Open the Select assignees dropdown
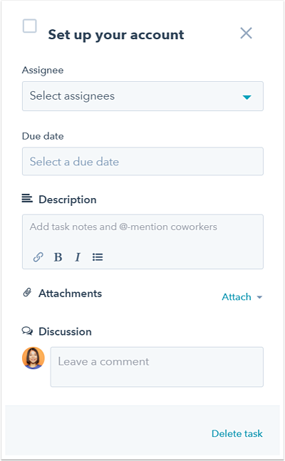285x461 pixels. point(142,96)
